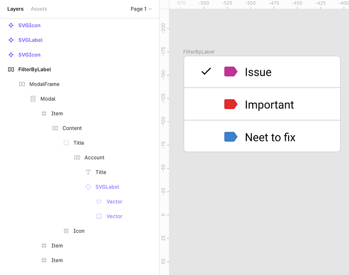Click the component icon next to SVGLabel layer
The width and height of the screenshot is (349, 275).
11,40
